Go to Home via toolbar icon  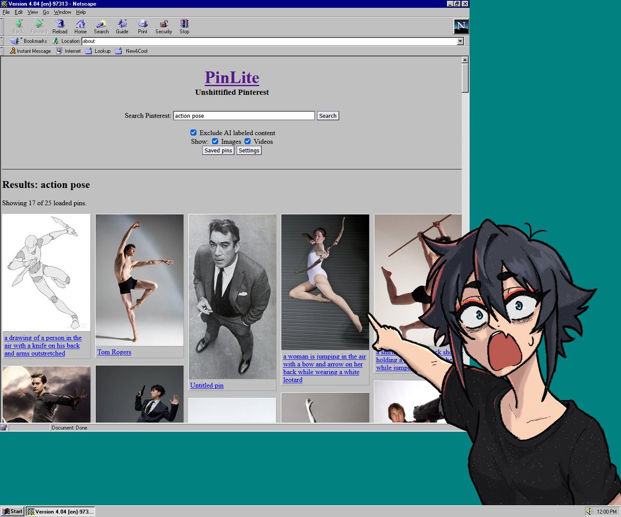pos(80,26)
